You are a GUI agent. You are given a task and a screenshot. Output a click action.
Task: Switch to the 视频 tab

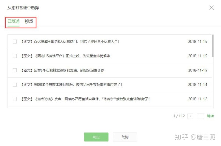coord(29,21)
